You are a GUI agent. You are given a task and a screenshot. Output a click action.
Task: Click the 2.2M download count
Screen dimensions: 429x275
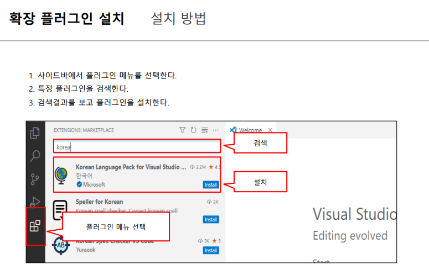coord(198,167)
